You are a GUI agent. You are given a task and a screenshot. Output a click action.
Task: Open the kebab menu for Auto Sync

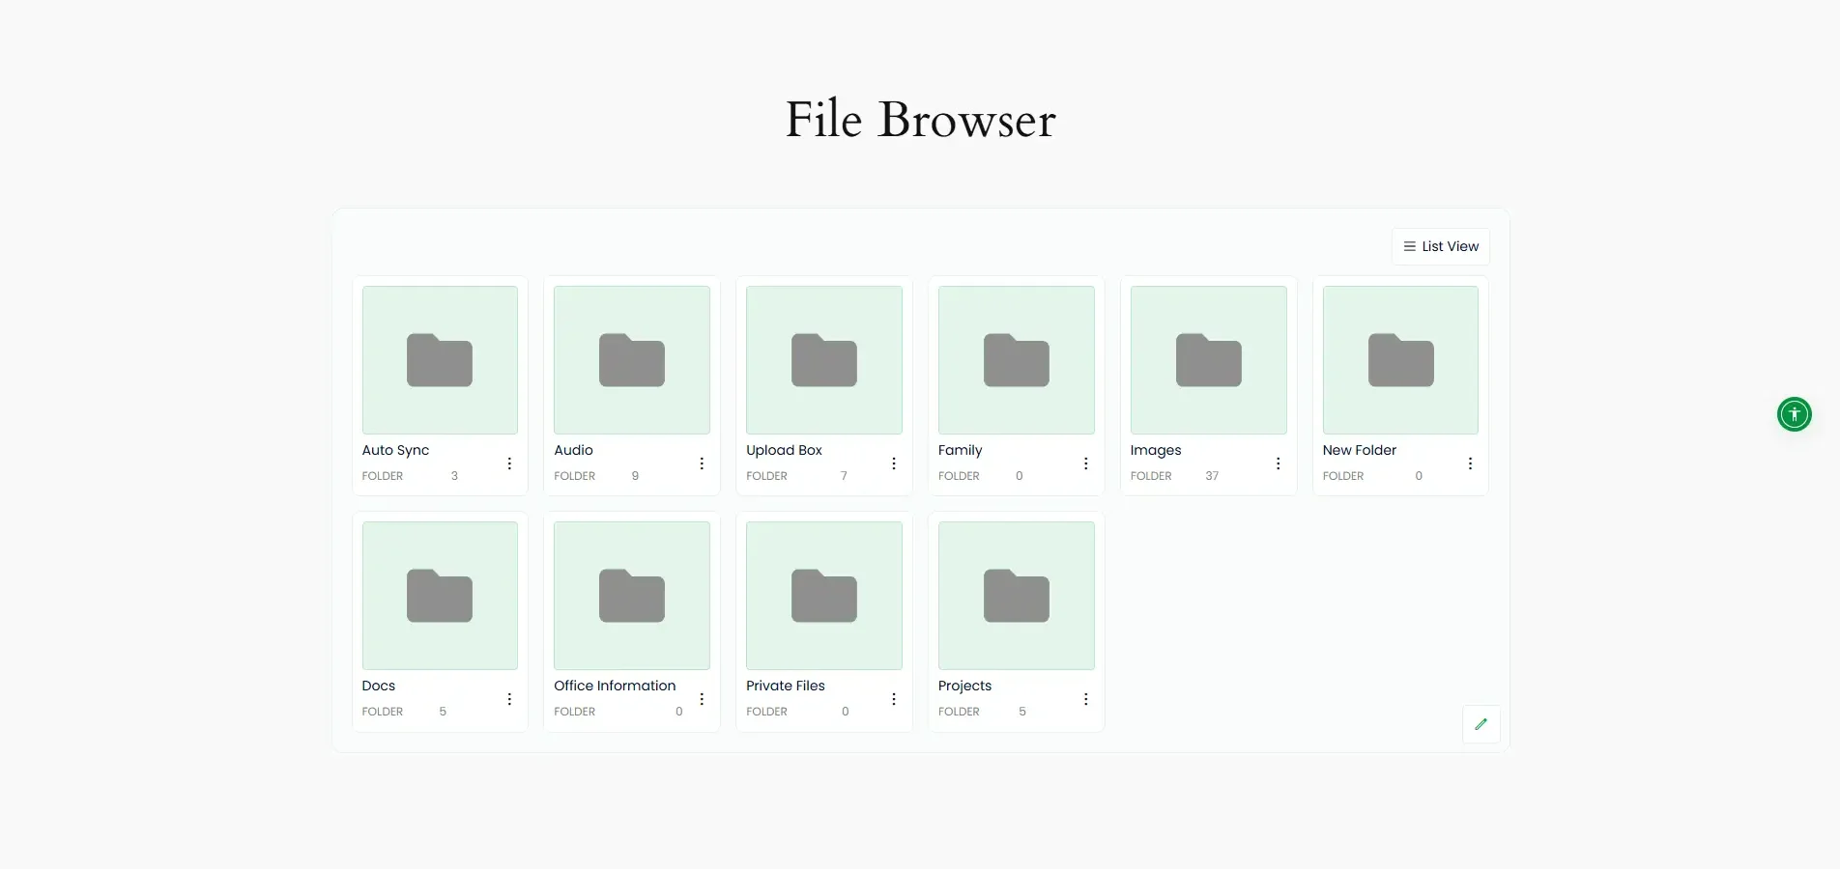(509, 463)
